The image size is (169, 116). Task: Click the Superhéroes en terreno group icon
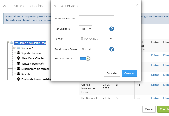(18, 68)
